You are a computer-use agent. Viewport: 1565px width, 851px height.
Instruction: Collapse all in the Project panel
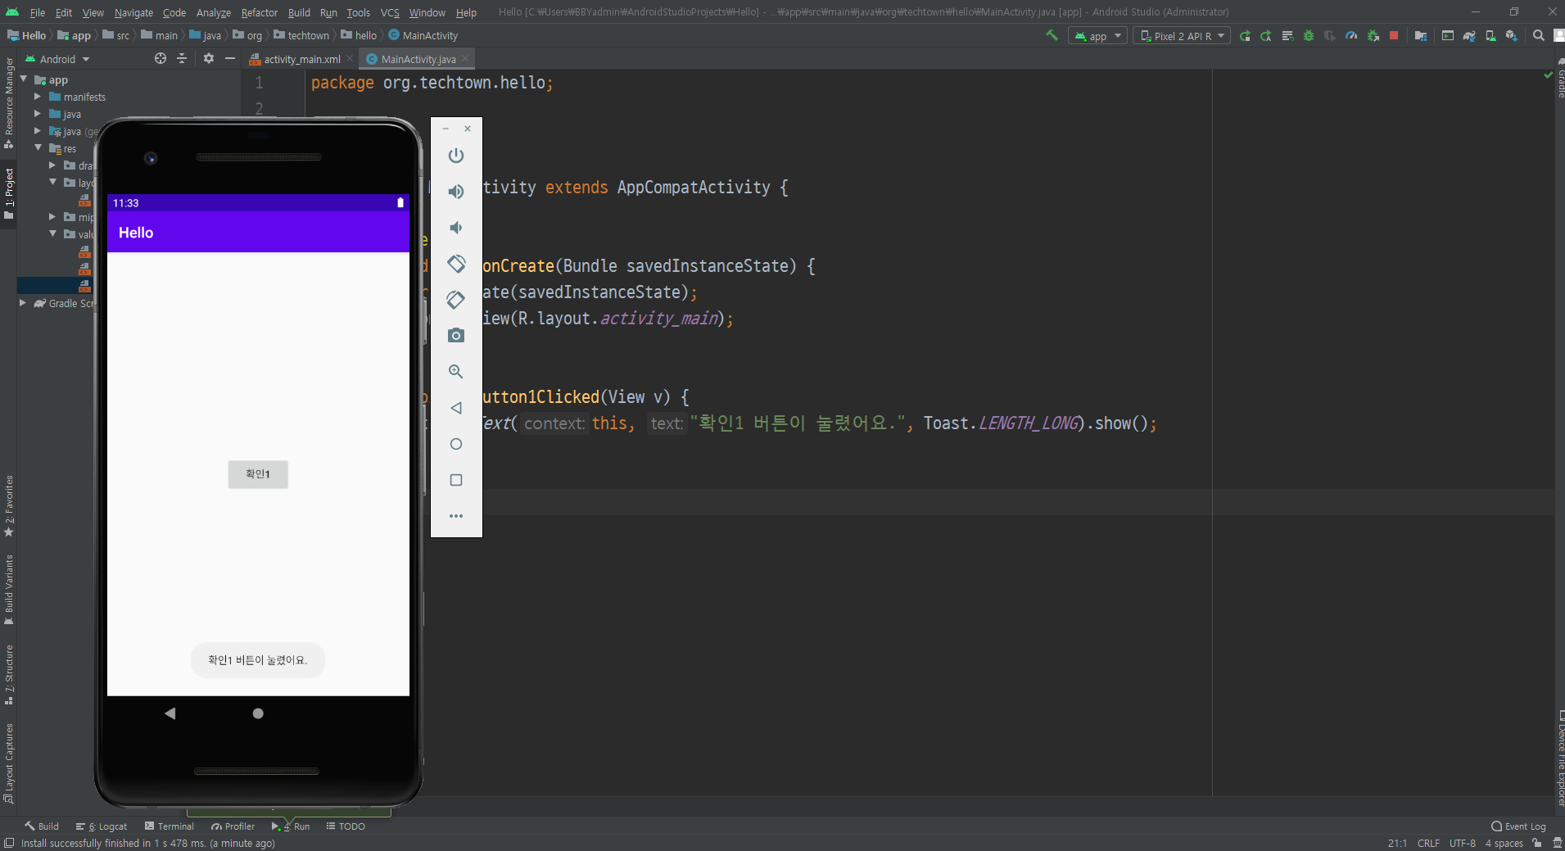182,59
